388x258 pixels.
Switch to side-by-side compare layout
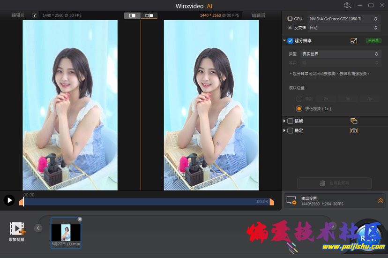point(149,15)
